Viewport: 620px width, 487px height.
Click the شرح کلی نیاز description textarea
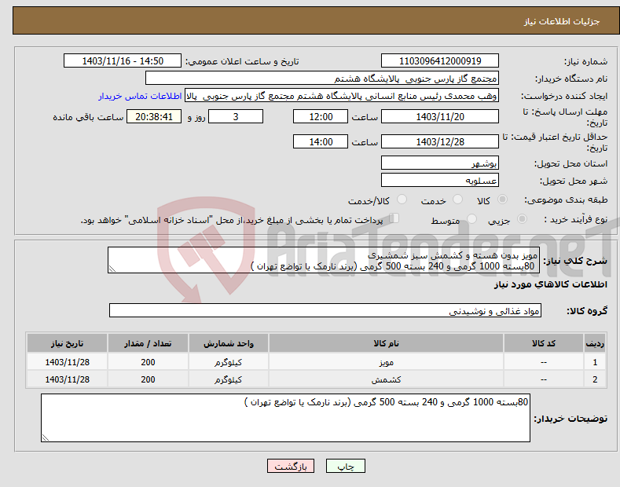(323, 260)
